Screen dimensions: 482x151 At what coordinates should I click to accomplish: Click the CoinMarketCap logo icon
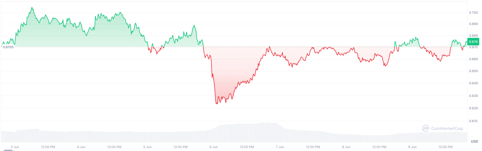point(425,128)
